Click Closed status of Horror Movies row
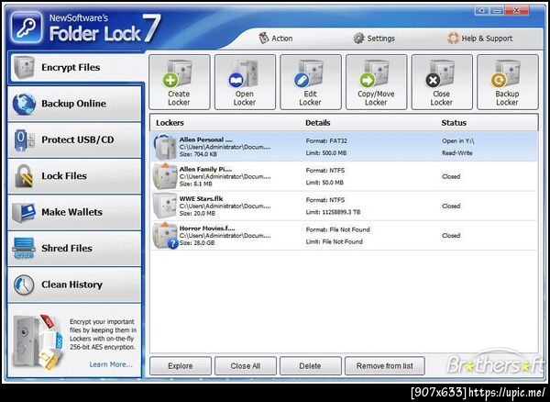The width and height of the screenshot is (550, 402). coord(451,235)
